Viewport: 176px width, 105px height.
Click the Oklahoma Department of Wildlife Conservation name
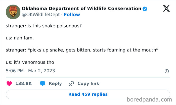(x=81, y=9)
